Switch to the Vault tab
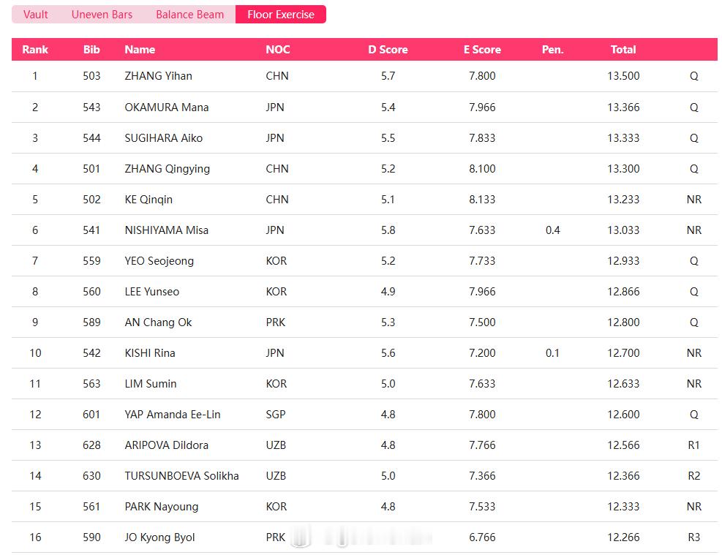 pos(35,15)
